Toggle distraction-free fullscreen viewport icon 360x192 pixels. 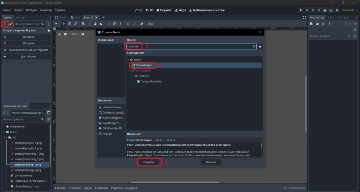[304, 18]
